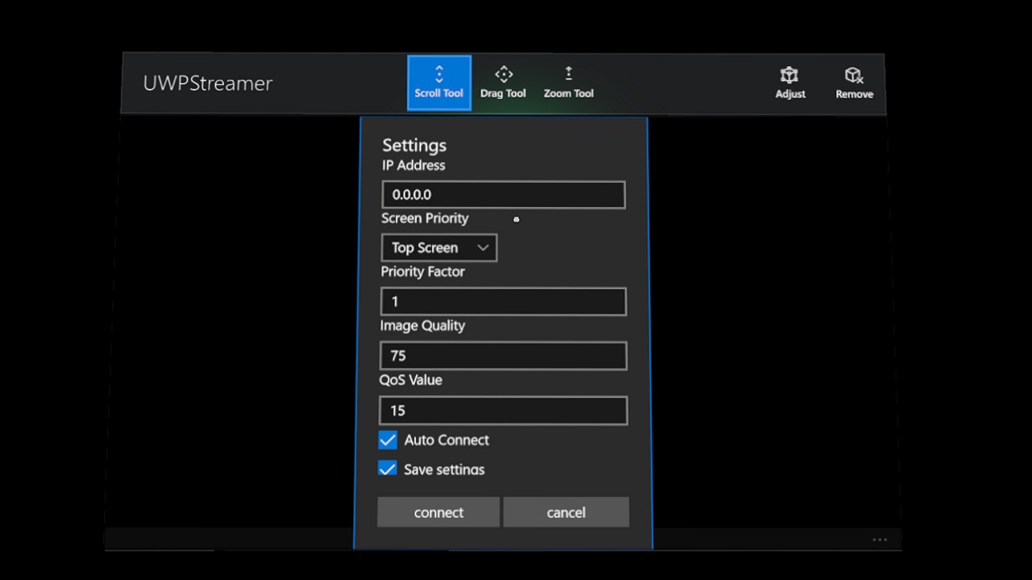Select the Scroll Tool

pos(439,81)
